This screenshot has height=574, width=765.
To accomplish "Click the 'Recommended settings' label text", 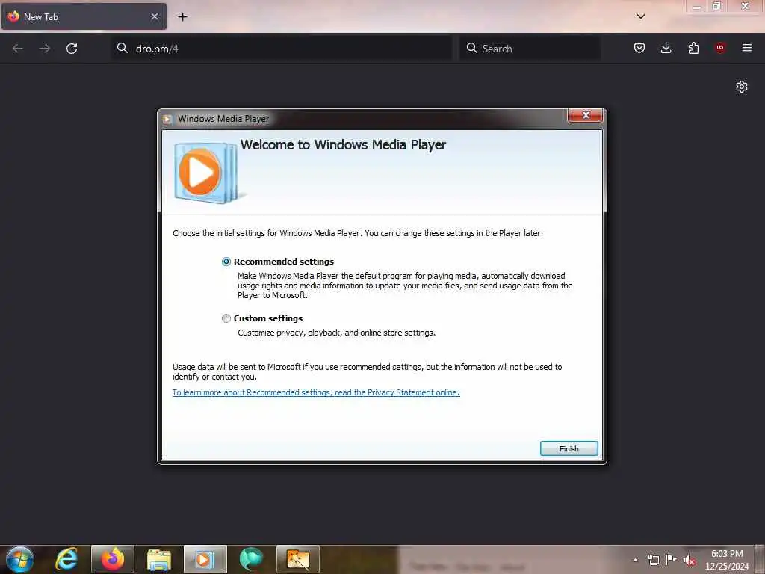I will 284,262.
